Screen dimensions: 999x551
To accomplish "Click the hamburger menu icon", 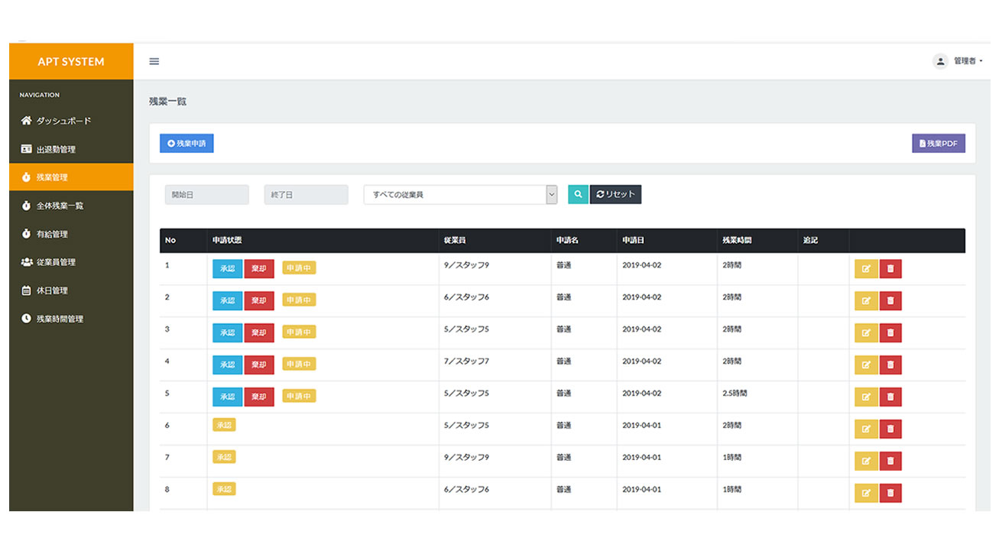I will (x=154, y=62).
